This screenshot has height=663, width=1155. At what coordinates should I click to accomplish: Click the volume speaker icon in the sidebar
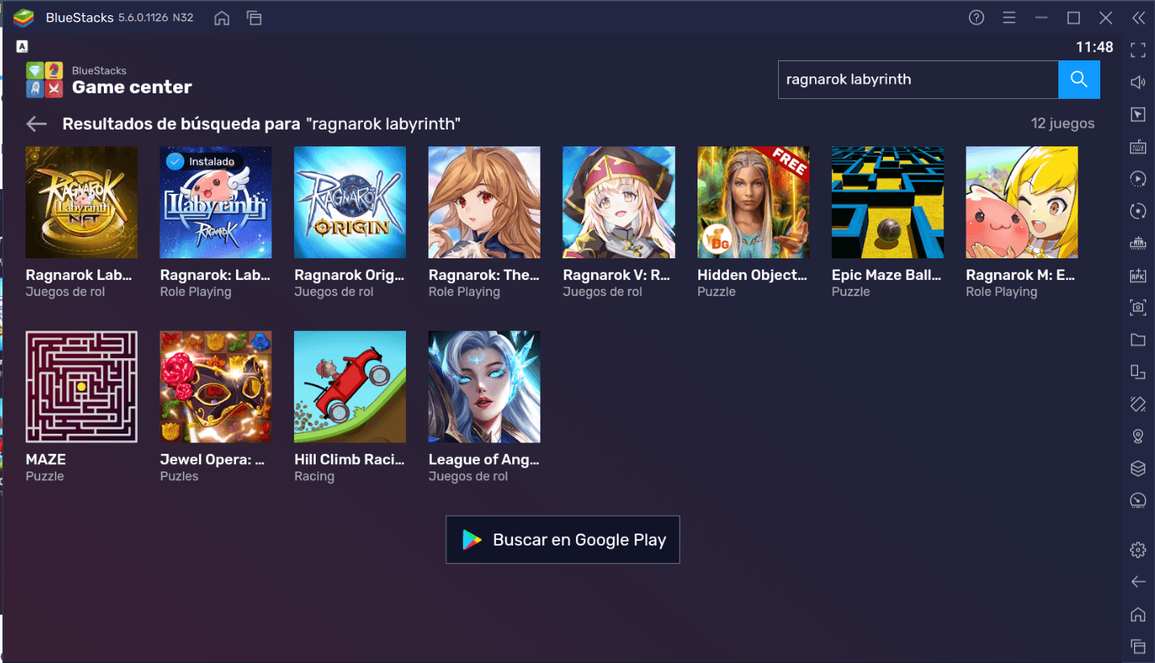(x=1138, y=82)
